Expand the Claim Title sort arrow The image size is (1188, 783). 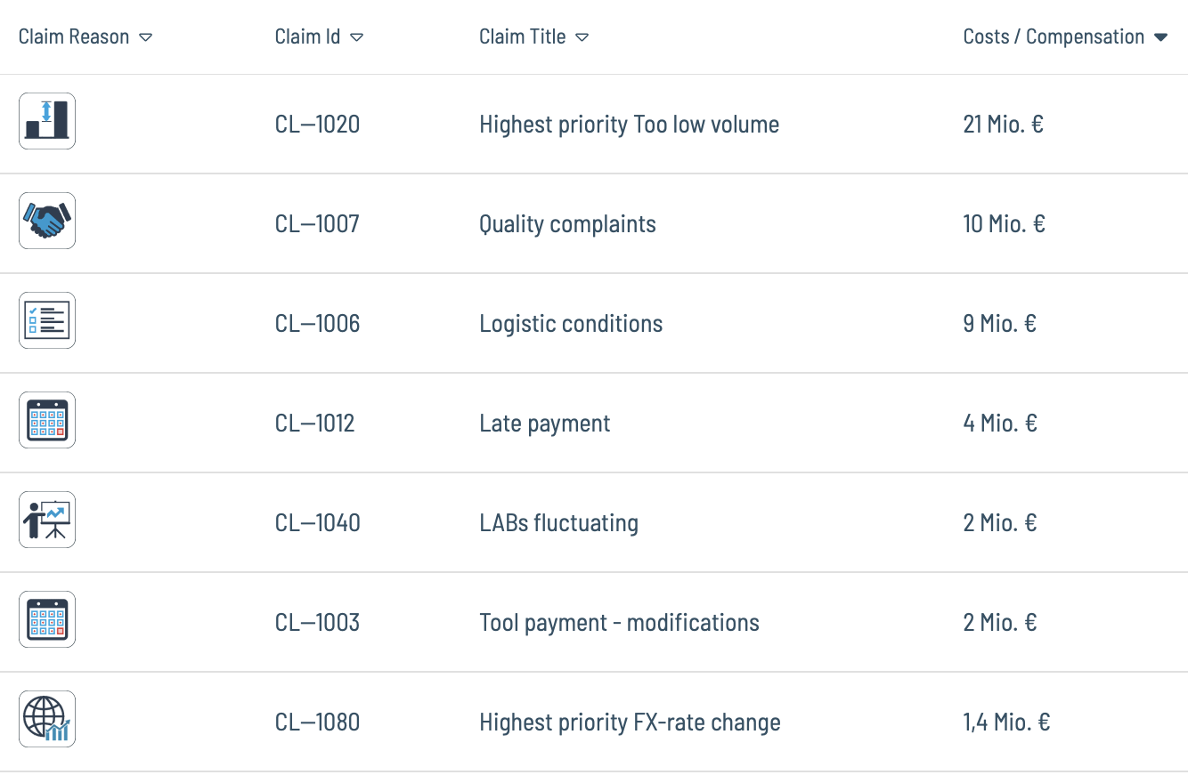click(582, 37)
